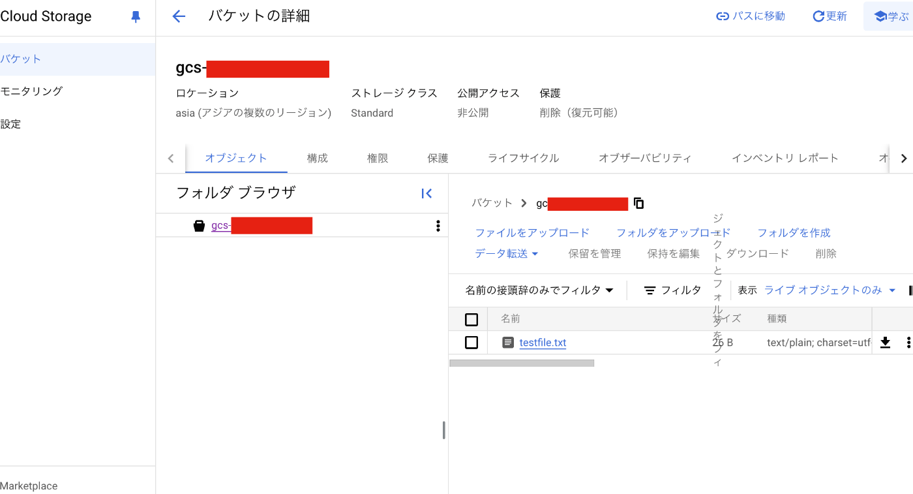Click the back arrow to exit bucket details
Viewport: 913px width, 494px height.
click(x=178, y=16)
